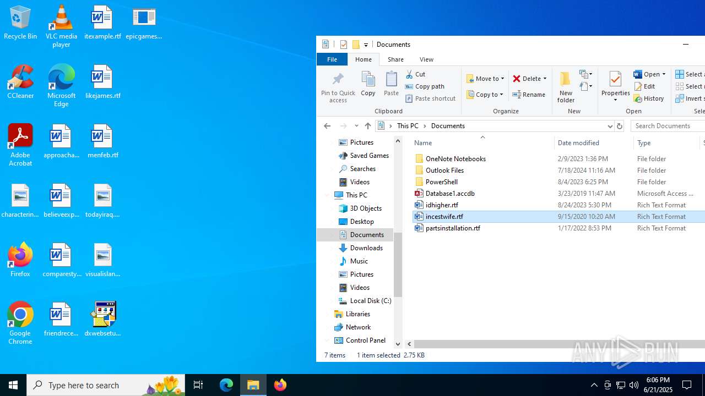The image size is (705, 396).
Task: Open the Easy access dropdown icon
Action: pyautogui.click(x=586, y=86)
